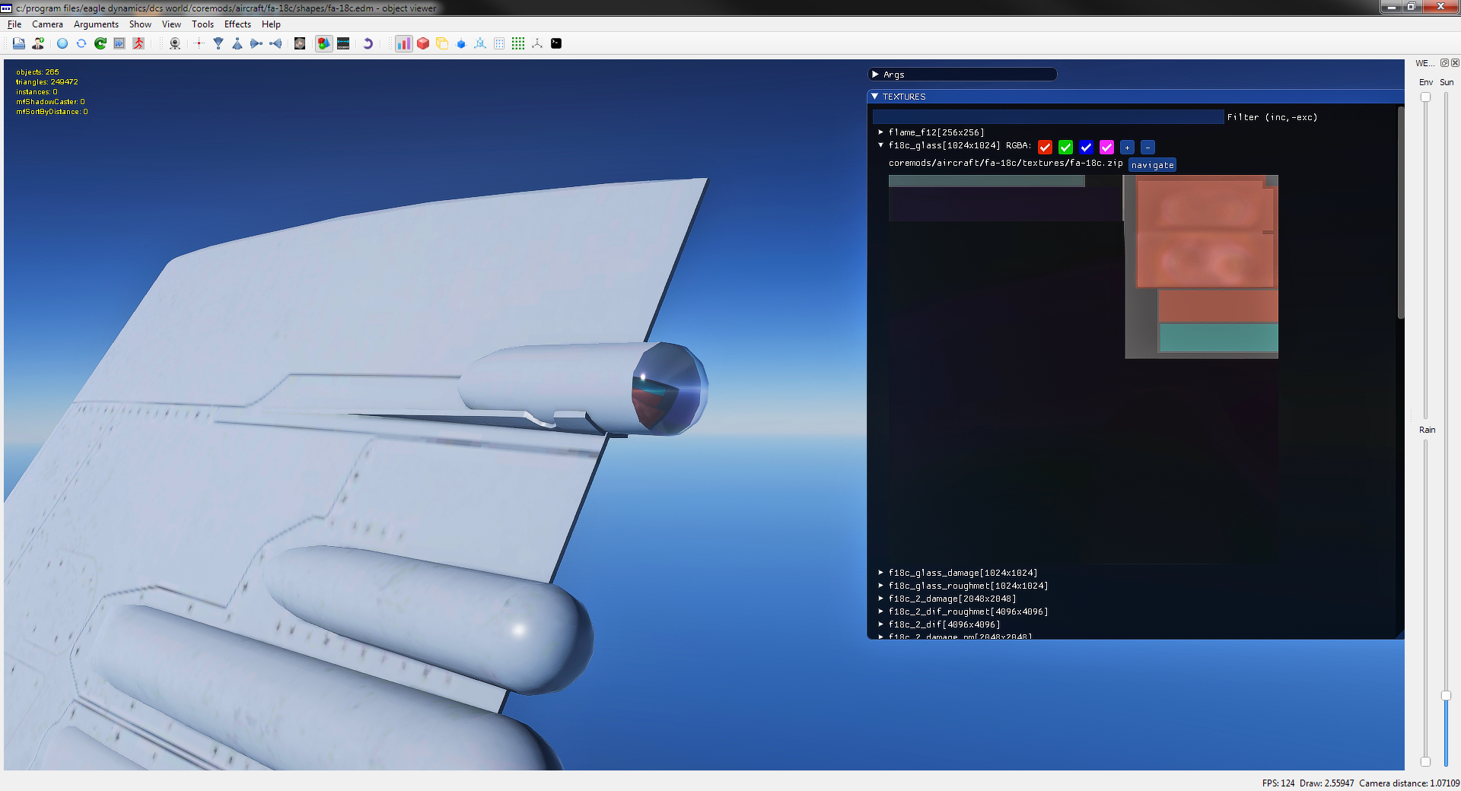Open the Camera menu
1461x791 pixels.
coord(47,24)
